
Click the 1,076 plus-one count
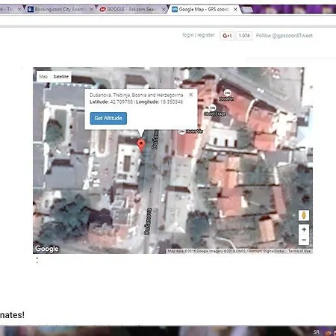tap(244, 36)
